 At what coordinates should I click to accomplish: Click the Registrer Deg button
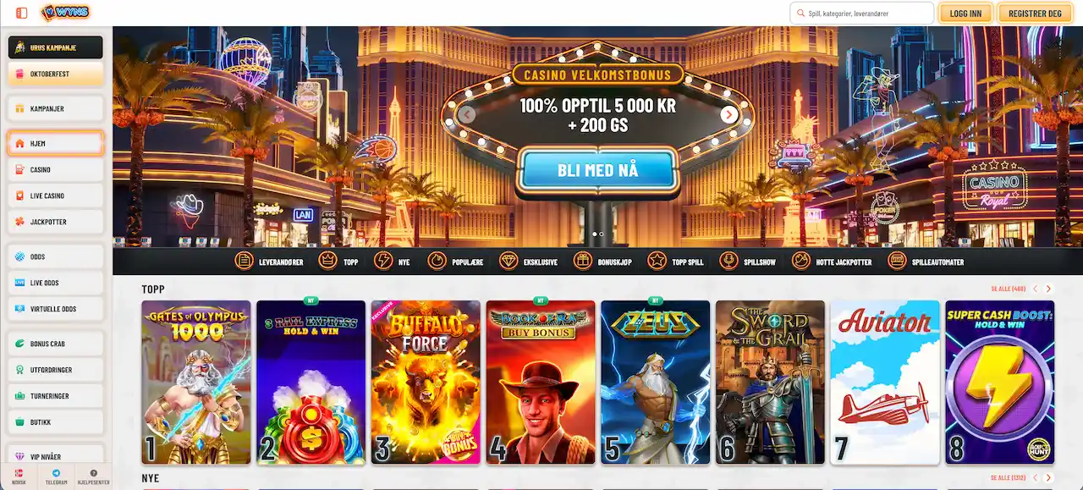(1035, 14)
